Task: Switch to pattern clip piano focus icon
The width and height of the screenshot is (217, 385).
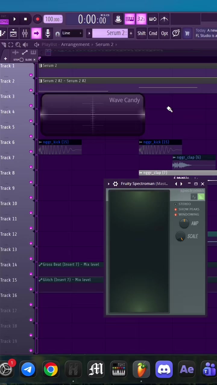Action: [33, 53]
